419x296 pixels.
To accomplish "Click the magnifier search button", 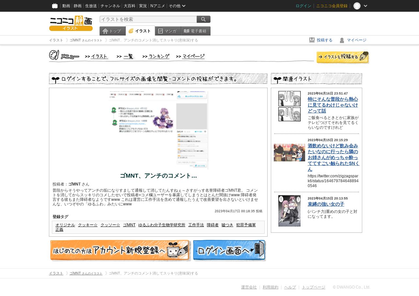I will pos(204,19).
